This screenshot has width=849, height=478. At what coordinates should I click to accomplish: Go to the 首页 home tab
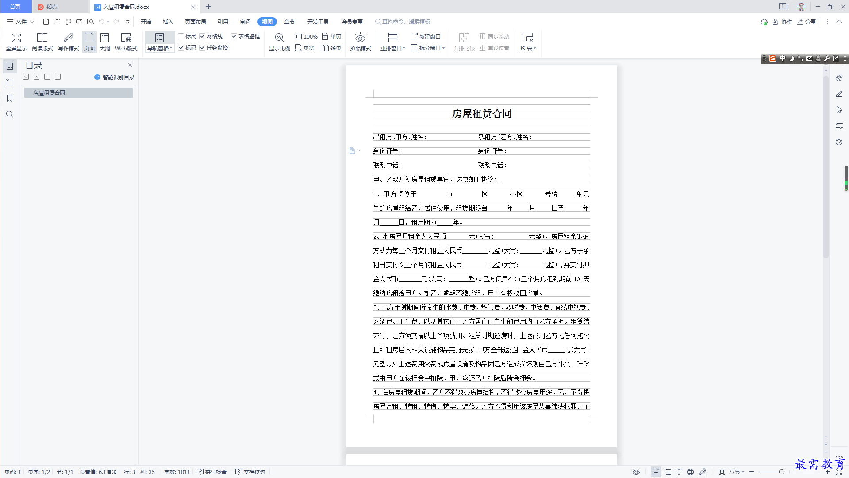point(15,7)
